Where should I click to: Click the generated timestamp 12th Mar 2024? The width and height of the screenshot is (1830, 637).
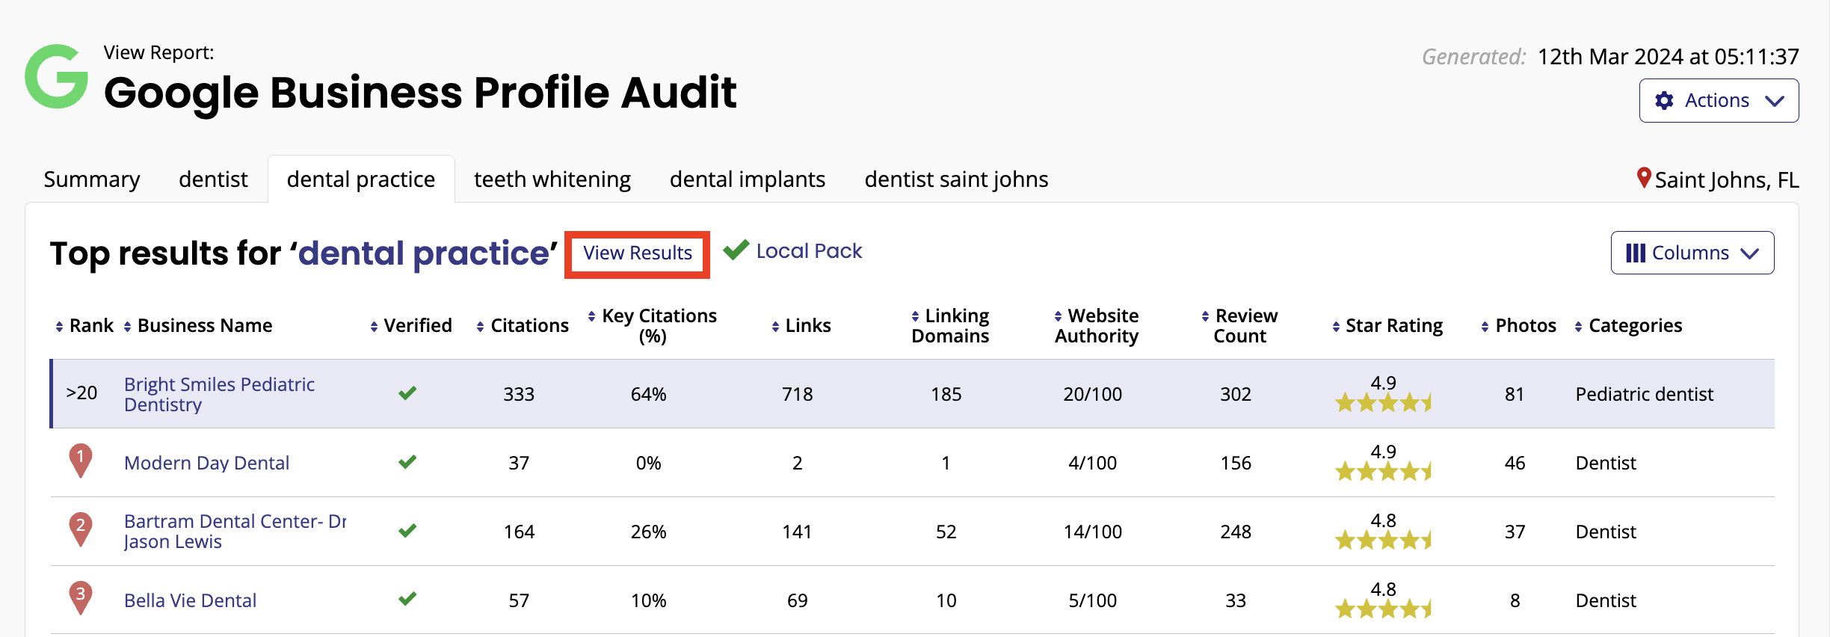pos(1669,57)
